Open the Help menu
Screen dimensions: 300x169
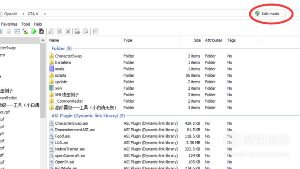38,24
